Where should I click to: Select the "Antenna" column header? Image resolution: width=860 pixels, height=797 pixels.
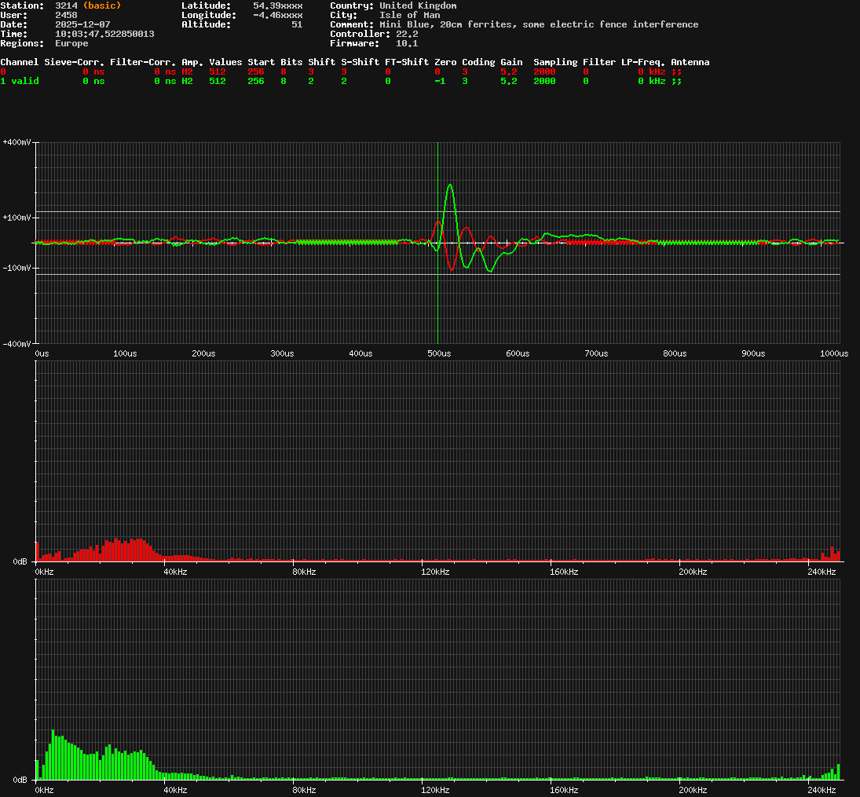point(690,62)
